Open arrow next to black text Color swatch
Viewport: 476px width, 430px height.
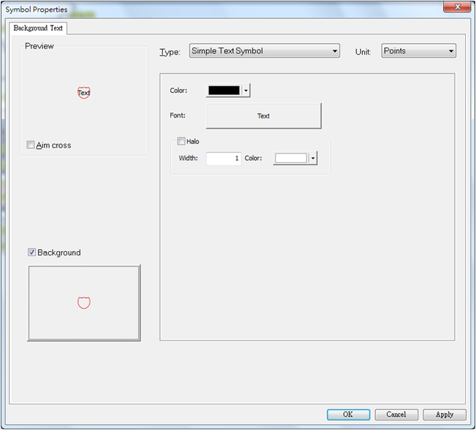tap(246, 91)
